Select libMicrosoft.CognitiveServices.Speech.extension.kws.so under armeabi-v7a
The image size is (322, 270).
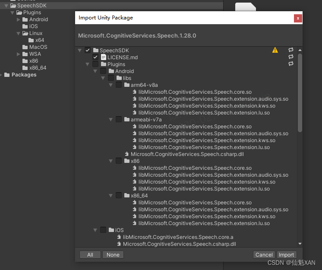tap(207, 140)
